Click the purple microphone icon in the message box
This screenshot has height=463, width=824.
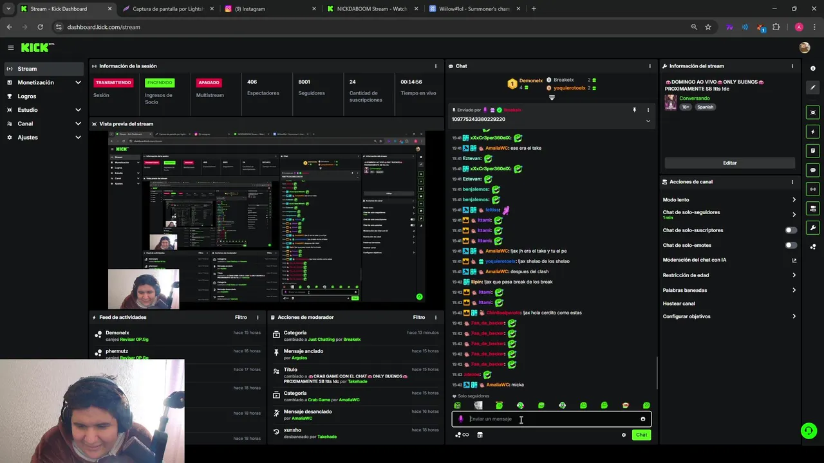click(x=460, y=419)
